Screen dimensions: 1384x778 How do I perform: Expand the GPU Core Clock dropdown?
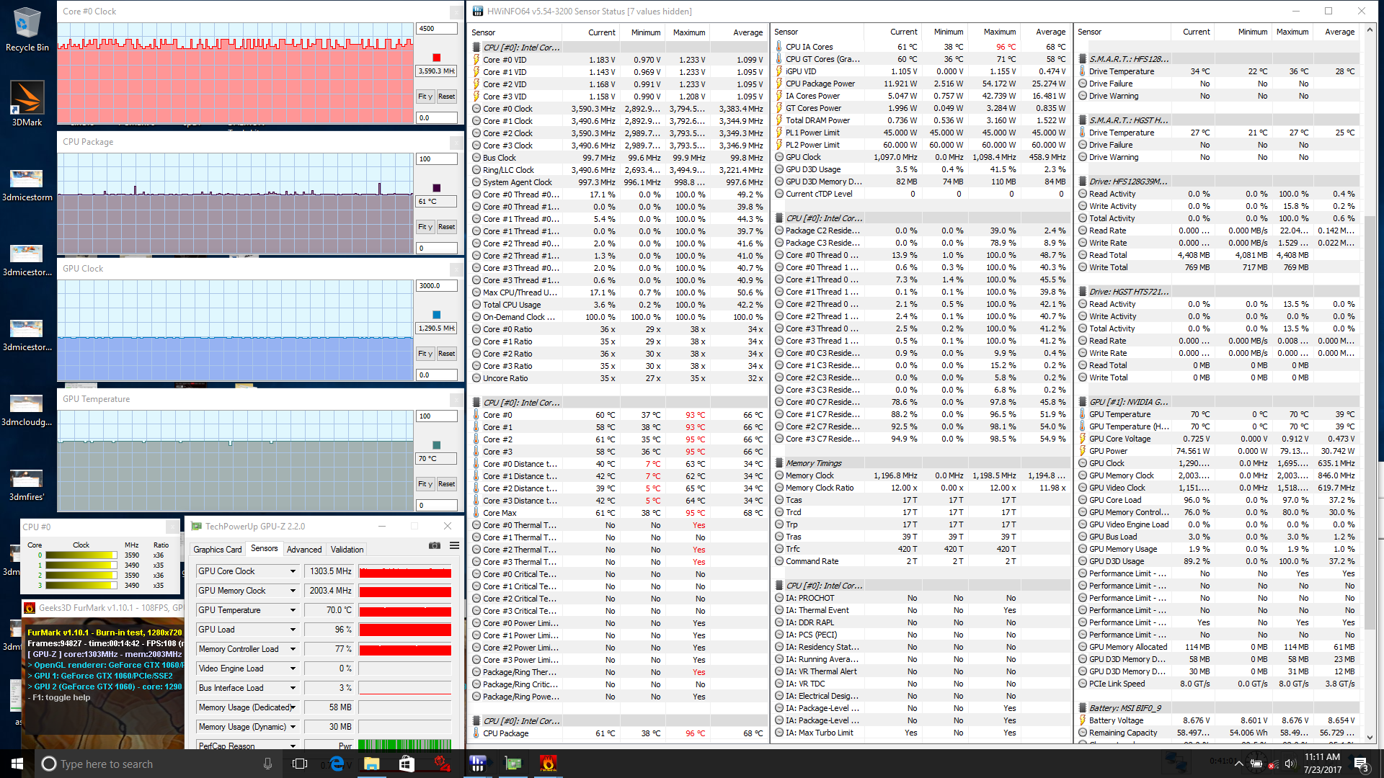pos(293,571)
